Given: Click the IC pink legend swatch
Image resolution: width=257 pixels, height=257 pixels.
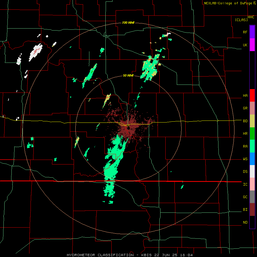Looking at the screenshot, I should click(252, 184).
